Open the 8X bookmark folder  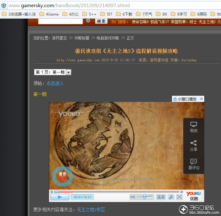pos(161,14)
